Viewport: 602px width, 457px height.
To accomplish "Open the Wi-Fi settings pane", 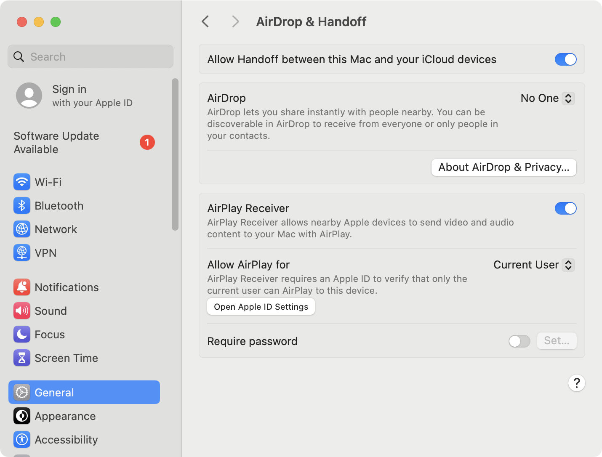I will pyautogui.click(x=84, y=182).
